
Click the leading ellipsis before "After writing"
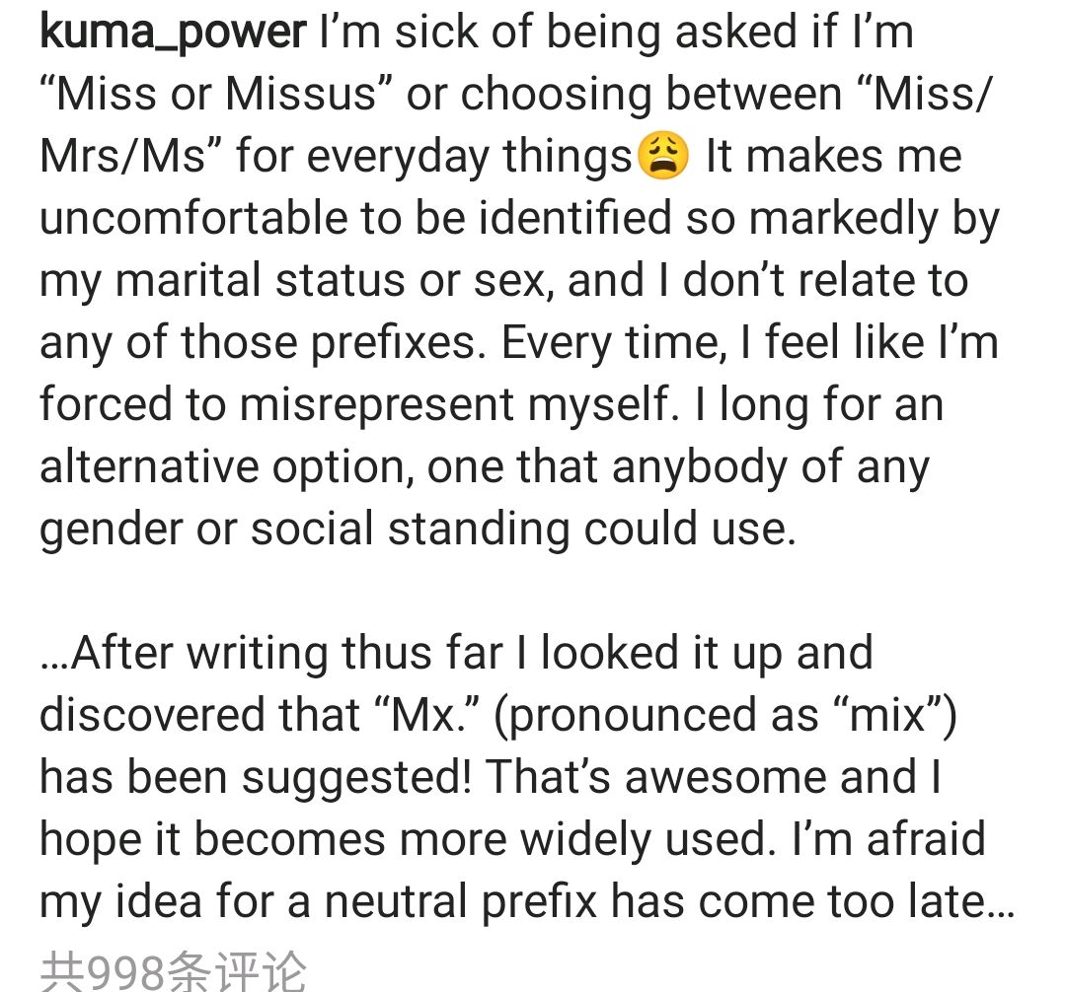tap(54, 654)
